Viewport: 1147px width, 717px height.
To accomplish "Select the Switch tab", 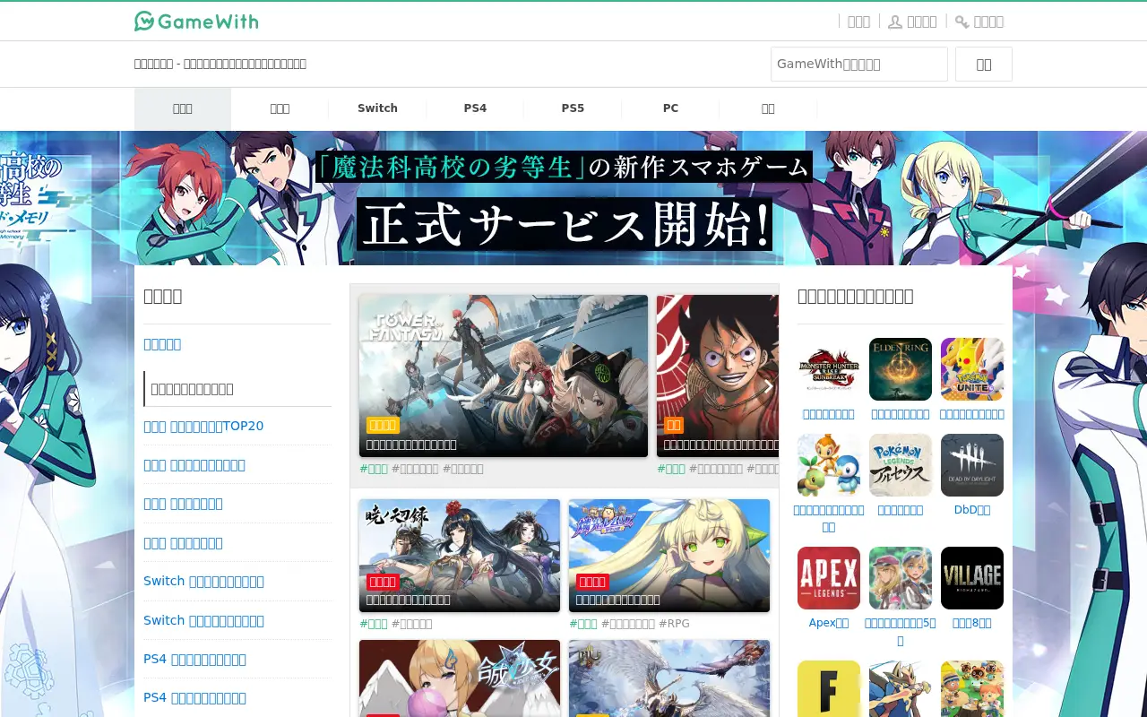I will pyautogui.click(x=377, y=108).
